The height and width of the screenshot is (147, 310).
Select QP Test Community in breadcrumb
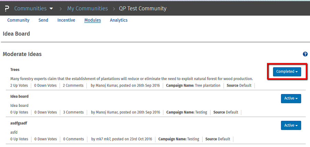[x=143, y=8]
